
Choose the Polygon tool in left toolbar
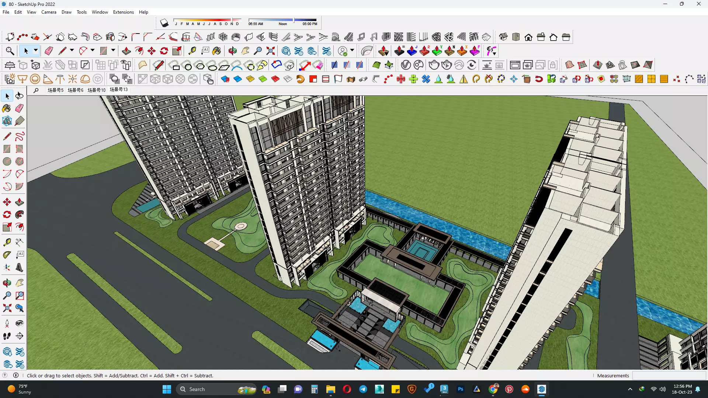coord(20,161)
